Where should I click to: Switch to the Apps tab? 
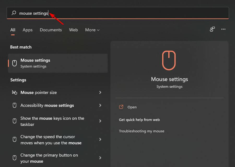coord(27,30)
